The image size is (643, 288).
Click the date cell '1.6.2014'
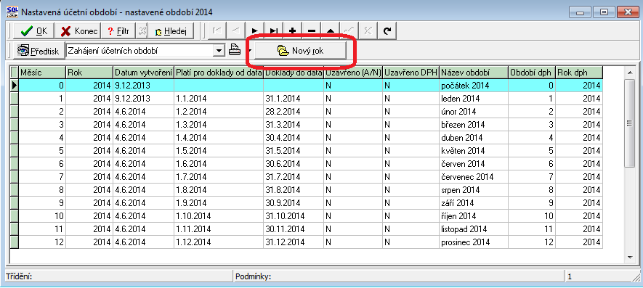219,164
